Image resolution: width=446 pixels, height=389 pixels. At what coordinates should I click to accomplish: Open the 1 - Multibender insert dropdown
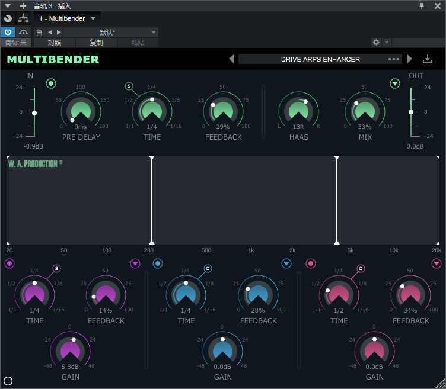tap(67, 19)
